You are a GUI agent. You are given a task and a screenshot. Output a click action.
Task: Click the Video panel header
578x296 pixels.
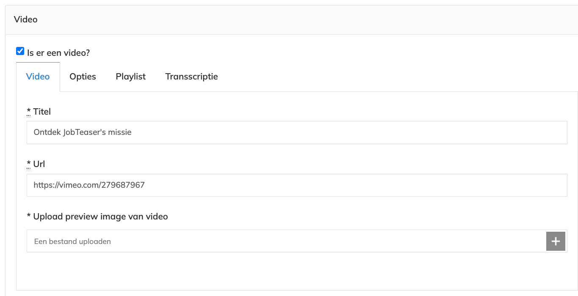292,20
